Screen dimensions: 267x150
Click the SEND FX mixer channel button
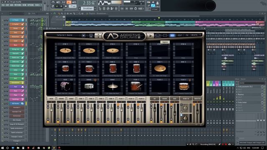[186, 98]
